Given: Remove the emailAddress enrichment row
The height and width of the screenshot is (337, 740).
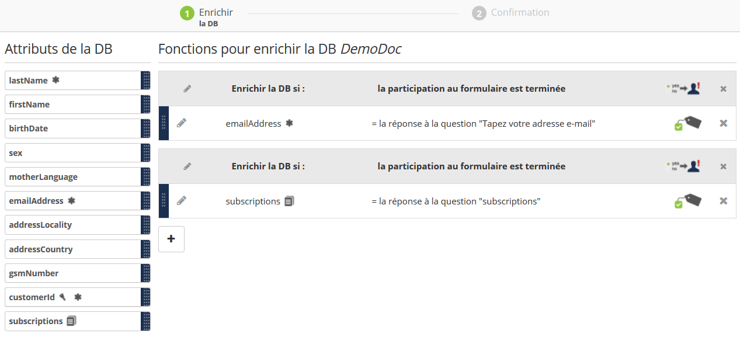Looking at the screenshot, I should (x=723, y=123).
